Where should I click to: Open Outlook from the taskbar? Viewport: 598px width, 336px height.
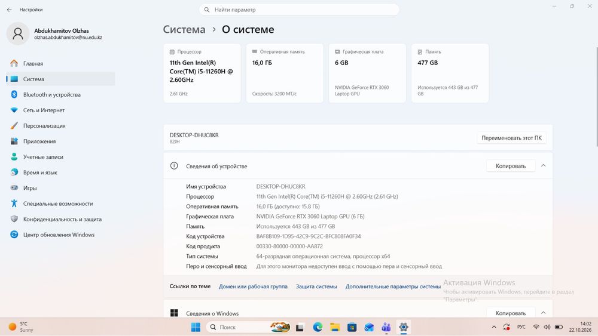pyautogui.click(x=369, y=327)
